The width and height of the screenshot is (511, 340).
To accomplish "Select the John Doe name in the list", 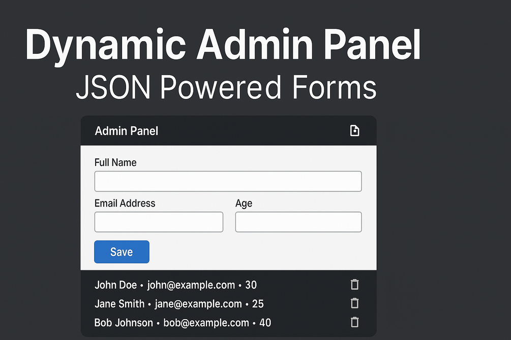I will [x=116, y=285].
